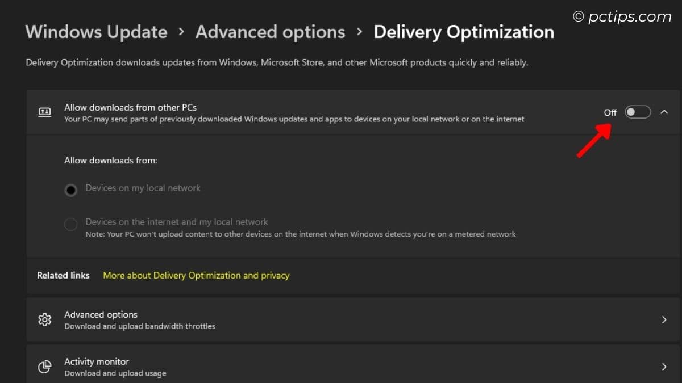Screen dimensions: 682x383
Task: Click the Off label next to toggle
Action: click(610, 112)
